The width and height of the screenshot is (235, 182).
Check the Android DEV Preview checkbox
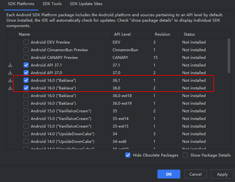click(x=26, y=42)
